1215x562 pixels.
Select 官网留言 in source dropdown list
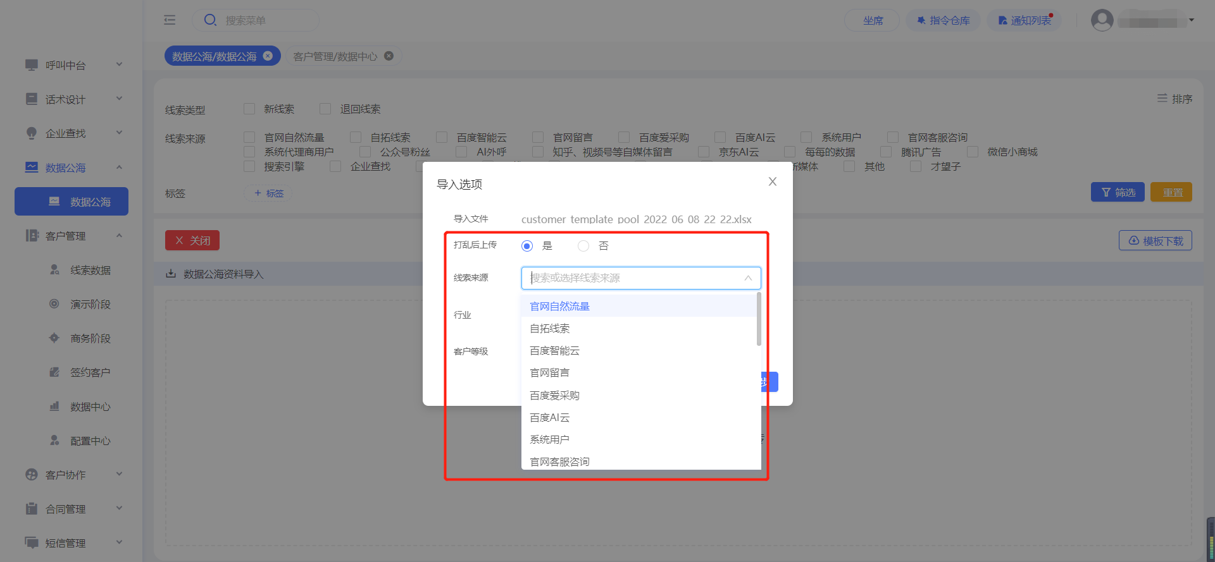point(639,372)
